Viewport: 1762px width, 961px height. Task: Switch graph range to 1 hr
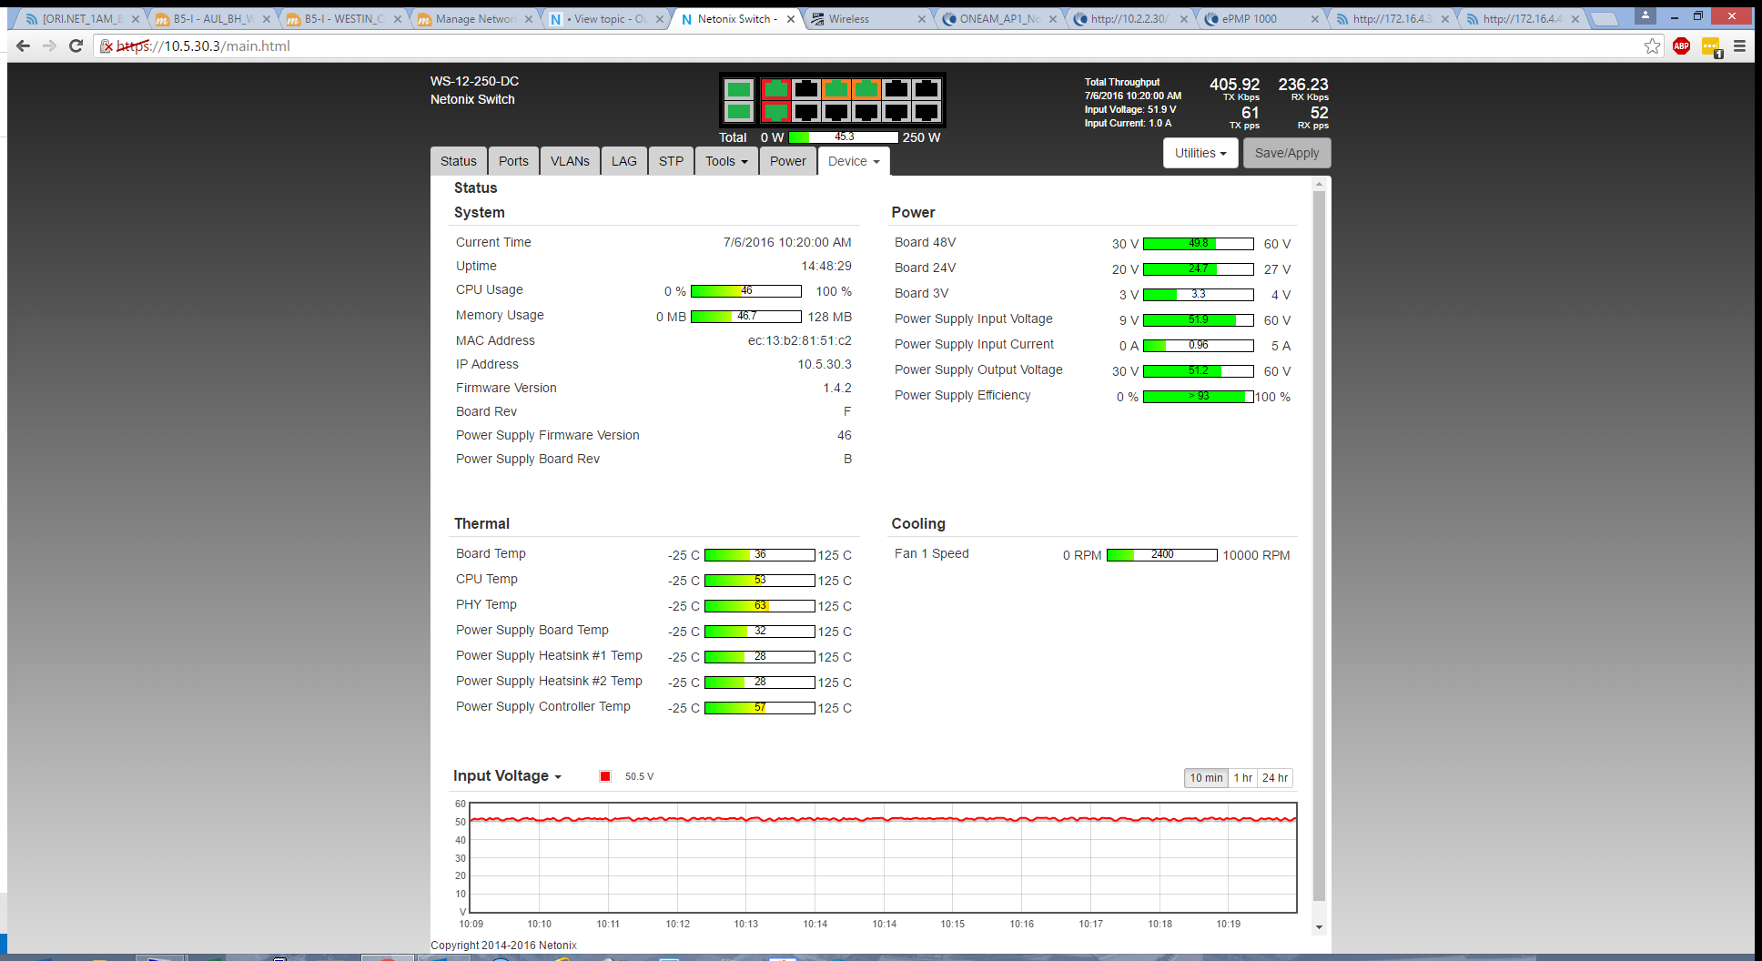point(1242,778)
